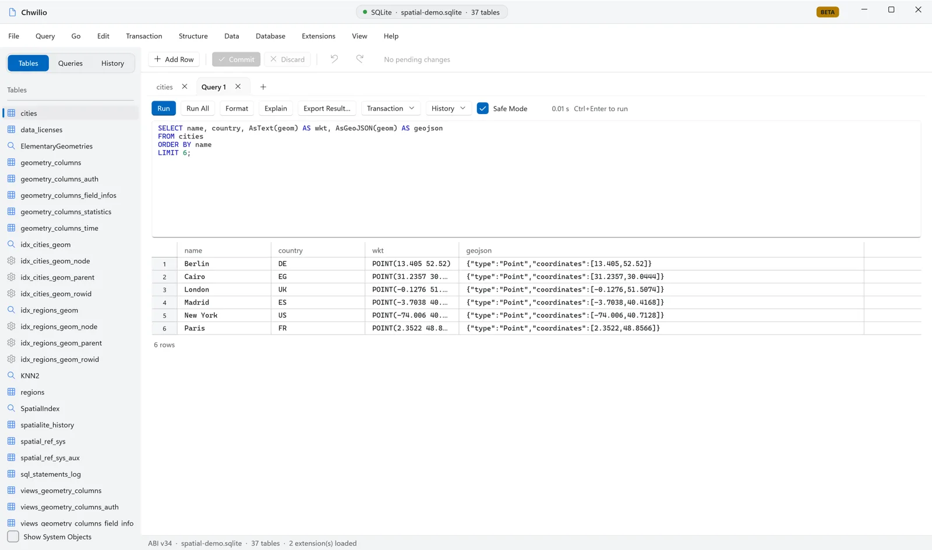
Task: Click the gear icon beside idx_cities_geom_node
Action: coord(11,261)
